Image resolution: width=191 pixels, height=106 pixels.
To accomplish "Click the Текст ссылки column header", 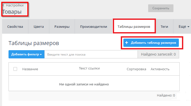I will click(x=89, y=68).
